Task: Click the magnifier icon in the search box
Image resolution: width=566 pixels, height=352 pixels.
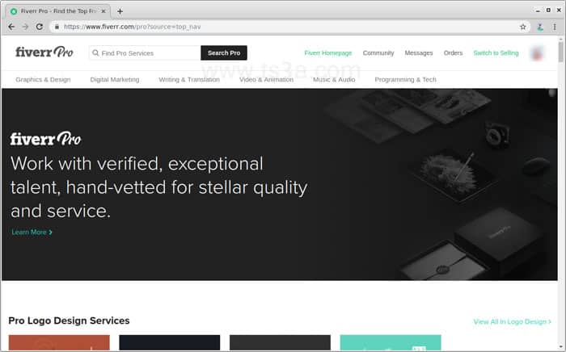Action: point(95,53)
